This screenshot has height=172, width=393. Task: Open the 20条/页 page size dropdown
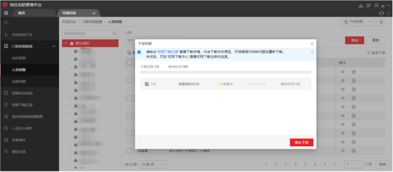[153, 164]
